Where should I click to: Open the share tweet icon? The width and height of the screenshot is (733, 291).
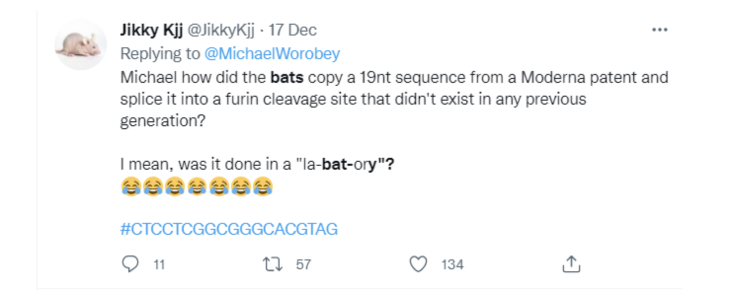[x=571, y=264]
